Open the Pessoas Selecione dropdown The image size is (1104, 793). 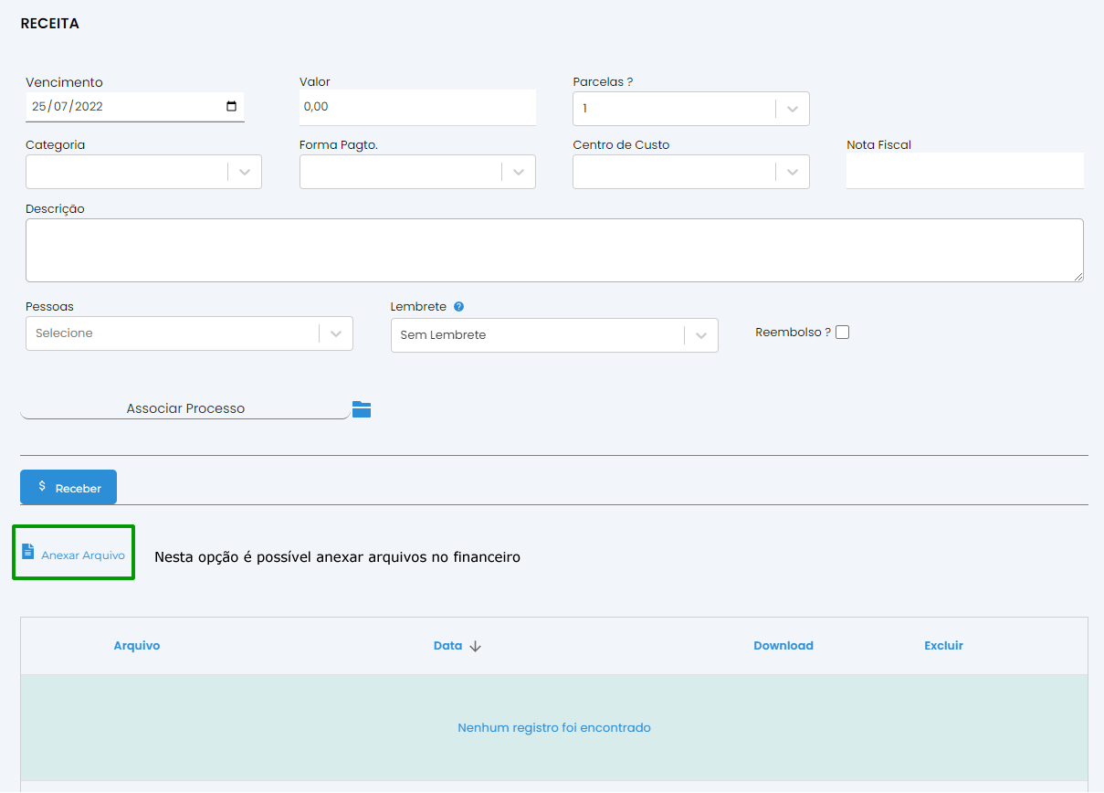click(335, 333)
